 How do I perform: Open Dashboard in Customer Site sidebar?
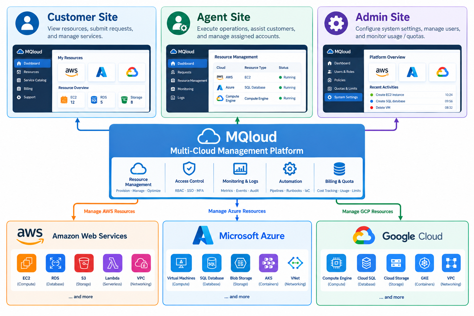click(32, 63)
